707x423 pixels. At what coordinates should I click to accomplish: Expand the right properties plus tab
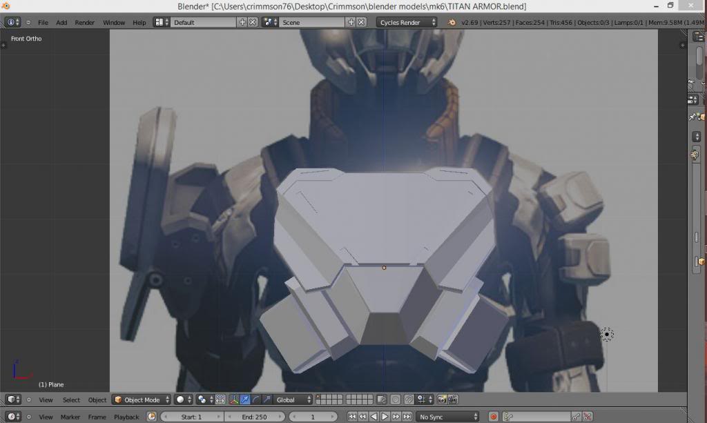click(x=682, y=45)
